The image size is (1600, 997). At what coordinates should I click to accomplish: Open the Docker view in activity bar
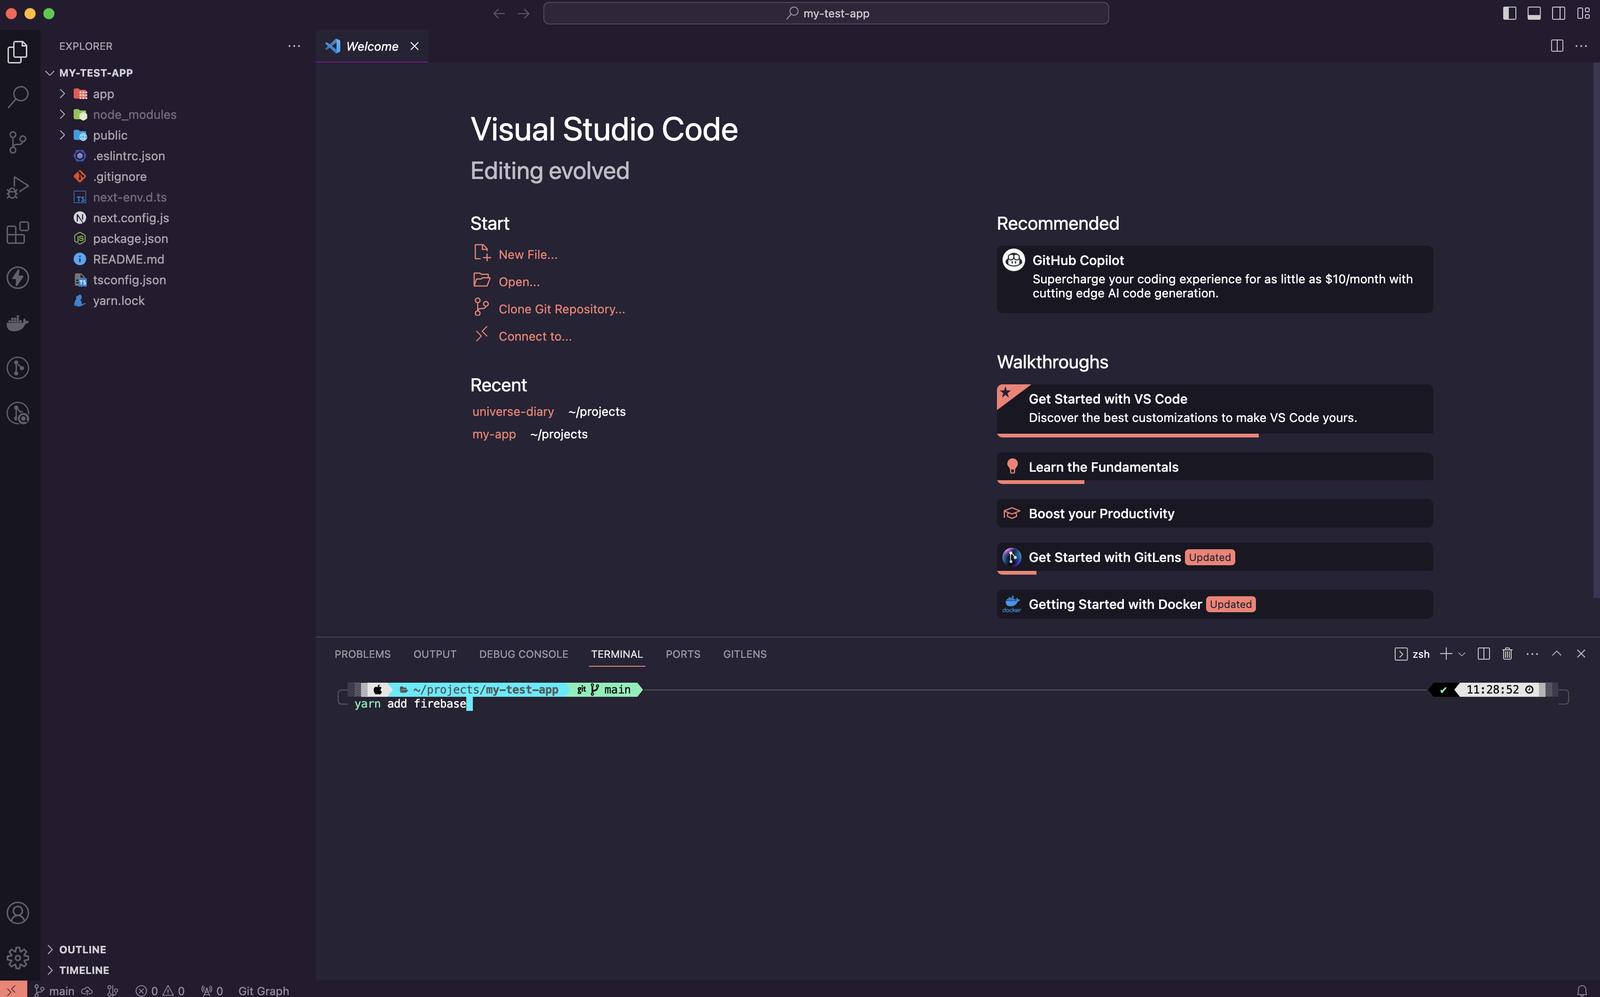coord(18,322)
